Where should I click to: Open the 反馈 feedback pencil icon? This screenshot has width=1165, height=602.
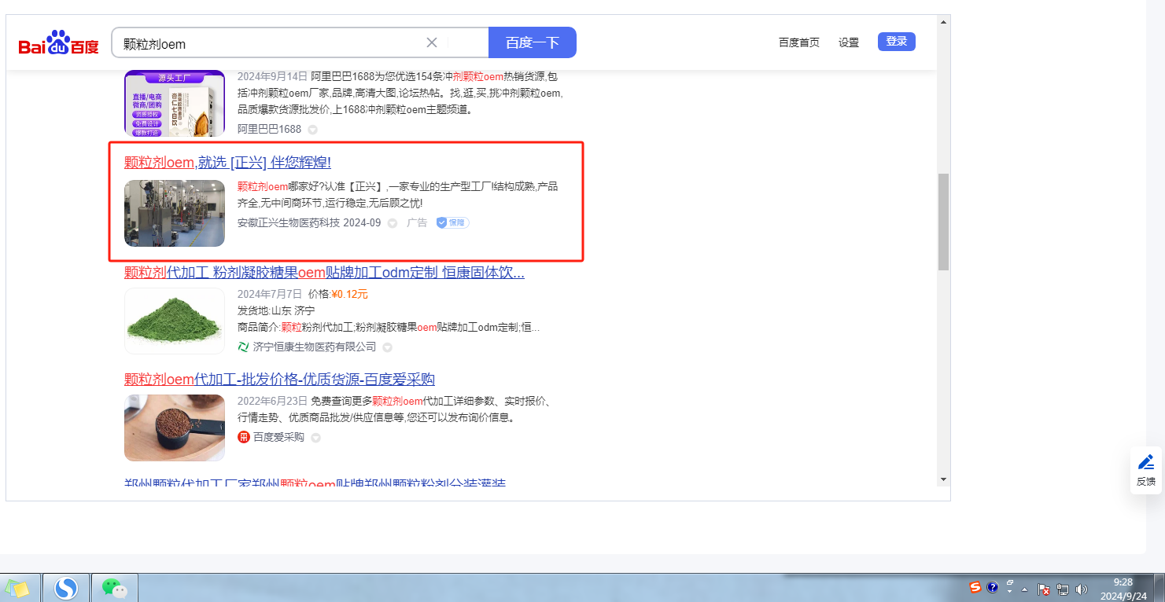1146,462
